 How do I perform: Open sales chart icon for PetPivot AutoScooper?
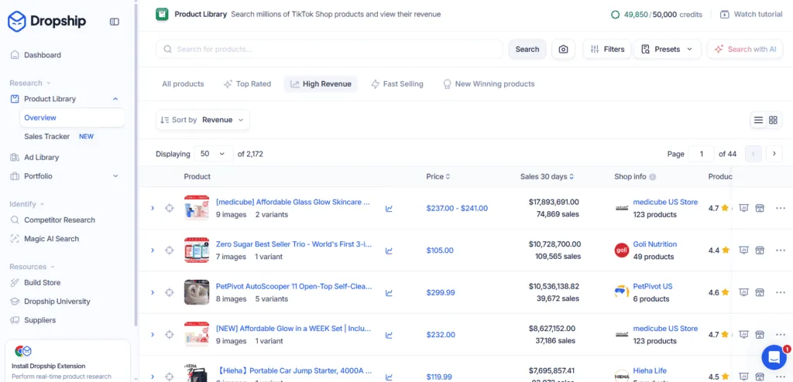(x=389, y=292)
